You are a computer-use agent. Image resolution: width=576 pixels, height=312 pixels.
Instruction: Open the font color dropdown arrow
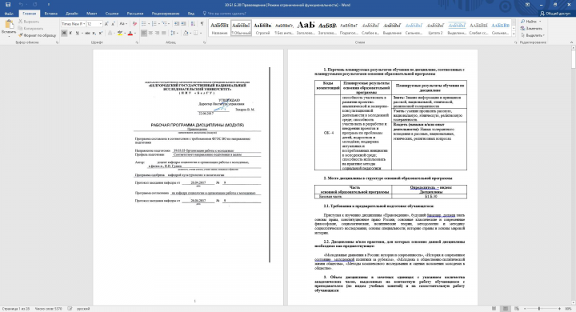(x=135, y=33)
